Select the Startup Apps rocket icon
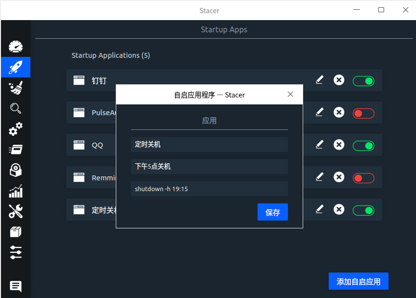416x298 pixels. 16,67
